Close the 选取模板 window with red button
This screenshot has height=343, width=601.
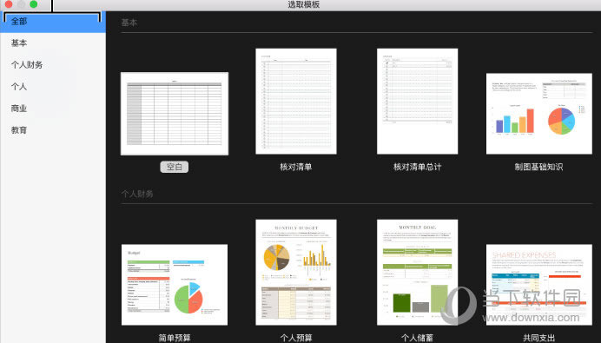tap(9, 4)
